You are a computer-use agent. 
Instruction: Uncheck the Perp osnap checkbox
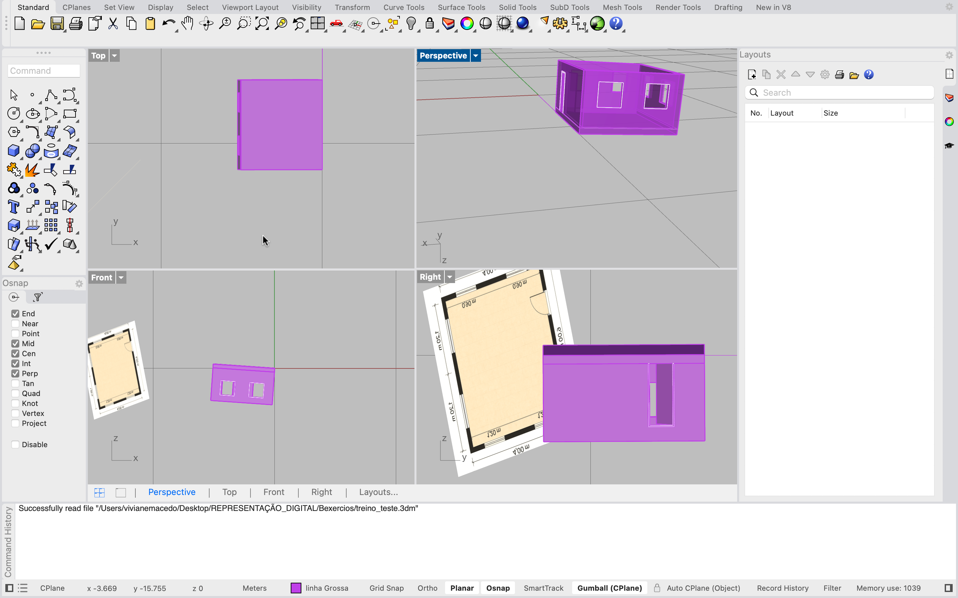[15, 373]
